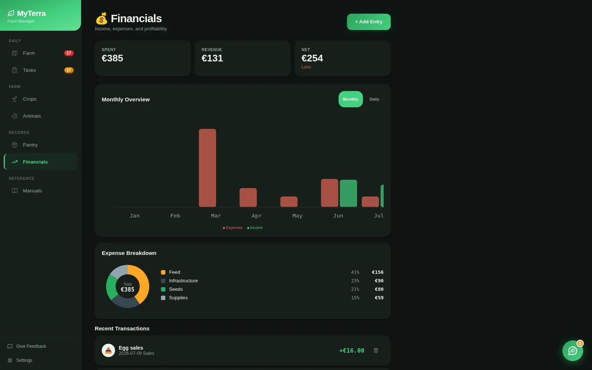Viewport: 592px width, 370px height.
Task: Click the Settings gear icon
Action: point(10,360)
